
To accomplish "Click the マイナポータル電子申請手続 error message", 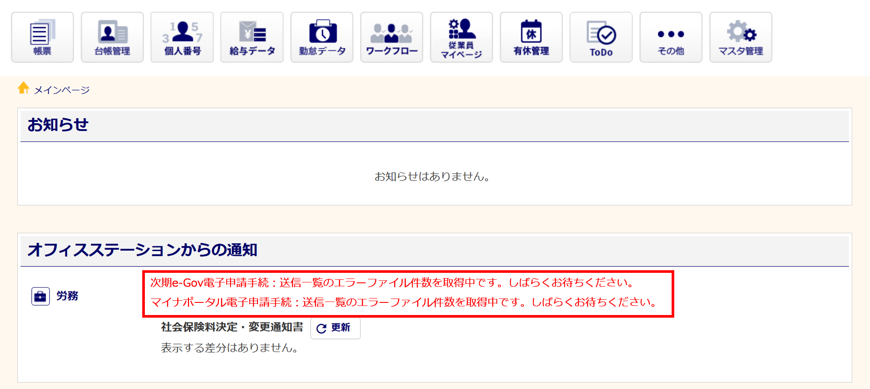I will point(404,302).
